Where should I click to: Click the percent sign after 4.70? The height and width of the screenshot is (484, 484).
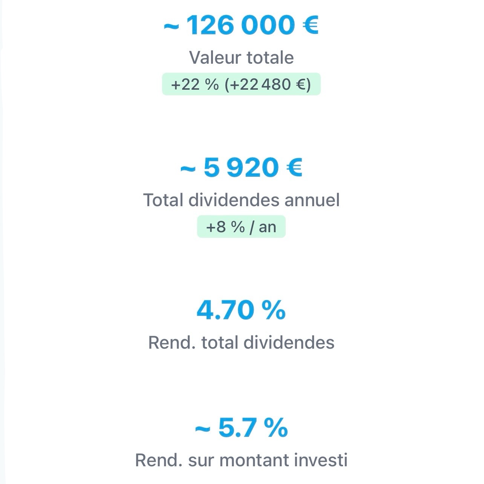coord(274,310)
